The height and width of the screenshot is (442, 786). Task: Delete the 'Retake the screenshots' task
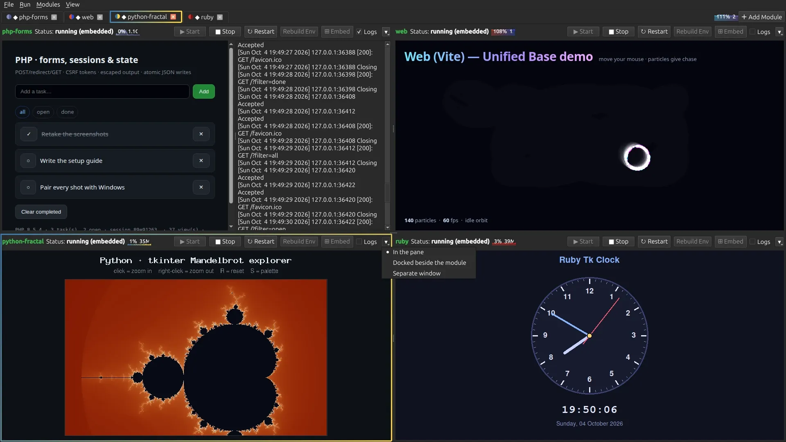tap(201, 134)
